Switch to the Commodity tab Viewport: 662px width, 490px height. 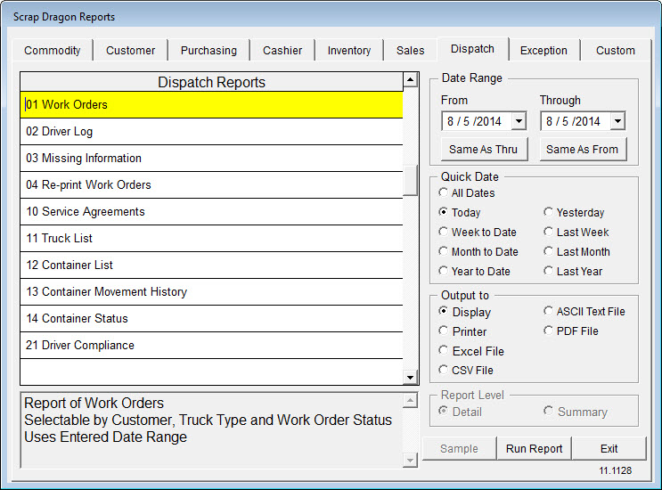53,50
